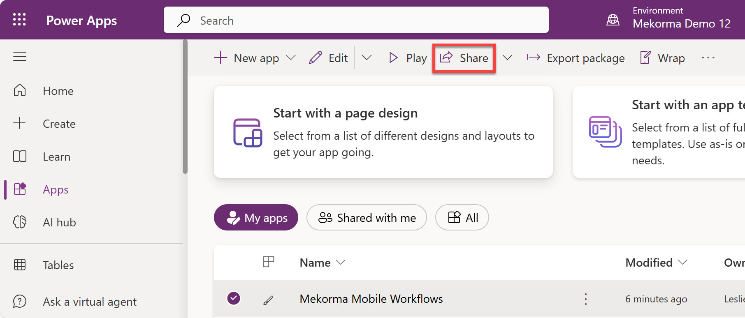Click the Play app button
Screen dimensions: 745x318
(408, 58)
